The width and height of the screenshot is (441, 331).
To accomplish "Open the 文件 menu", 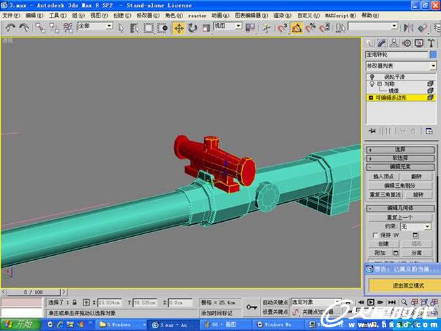I will pyautogui.click(x=12, y=15).
